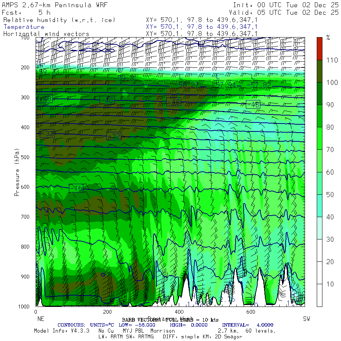Click the dark green color bar segment between 90 and 100
Screen dimensions: 341x341
coord(319,94)
